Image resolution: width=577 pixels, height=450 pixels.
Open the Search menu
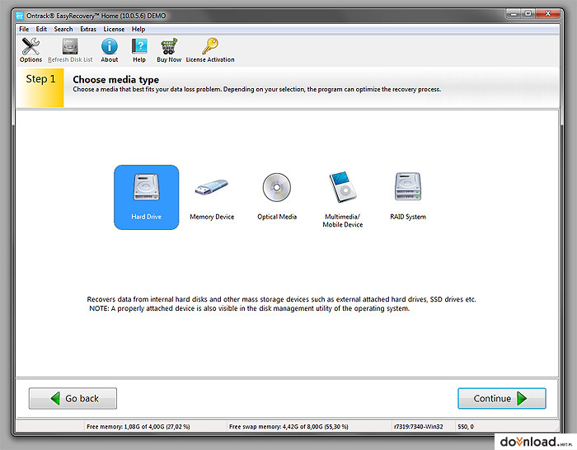(x=63, y=29)
